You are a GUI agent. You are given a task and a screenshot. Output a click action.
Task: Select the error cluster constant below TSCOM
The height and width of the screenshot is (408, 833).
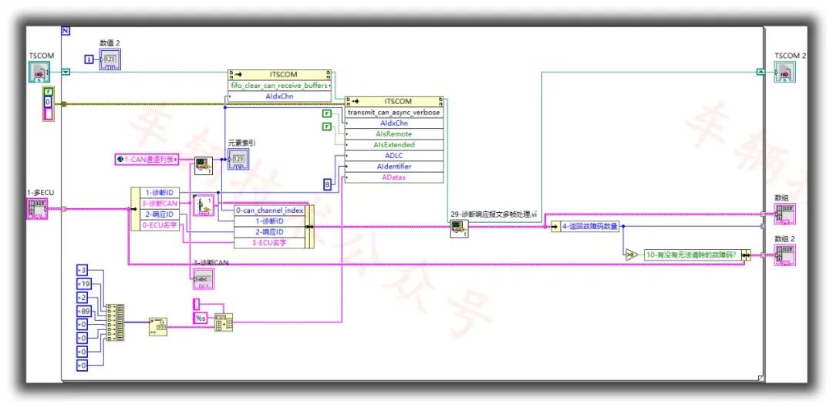49,104
